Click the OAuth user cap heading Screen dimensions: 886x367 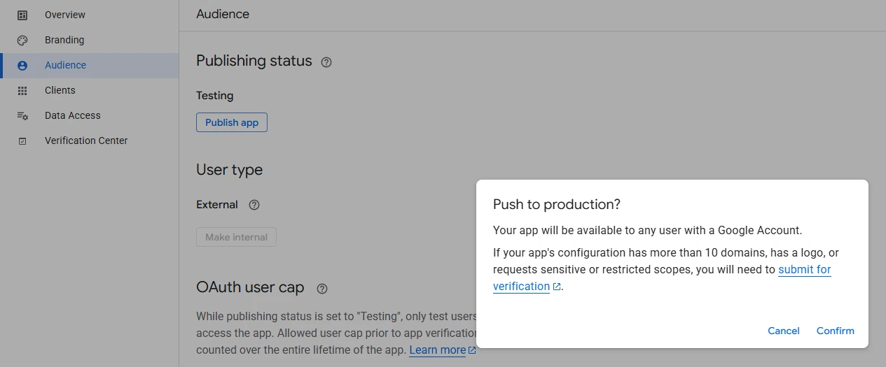pyautogui.click(x=250, y=287)
